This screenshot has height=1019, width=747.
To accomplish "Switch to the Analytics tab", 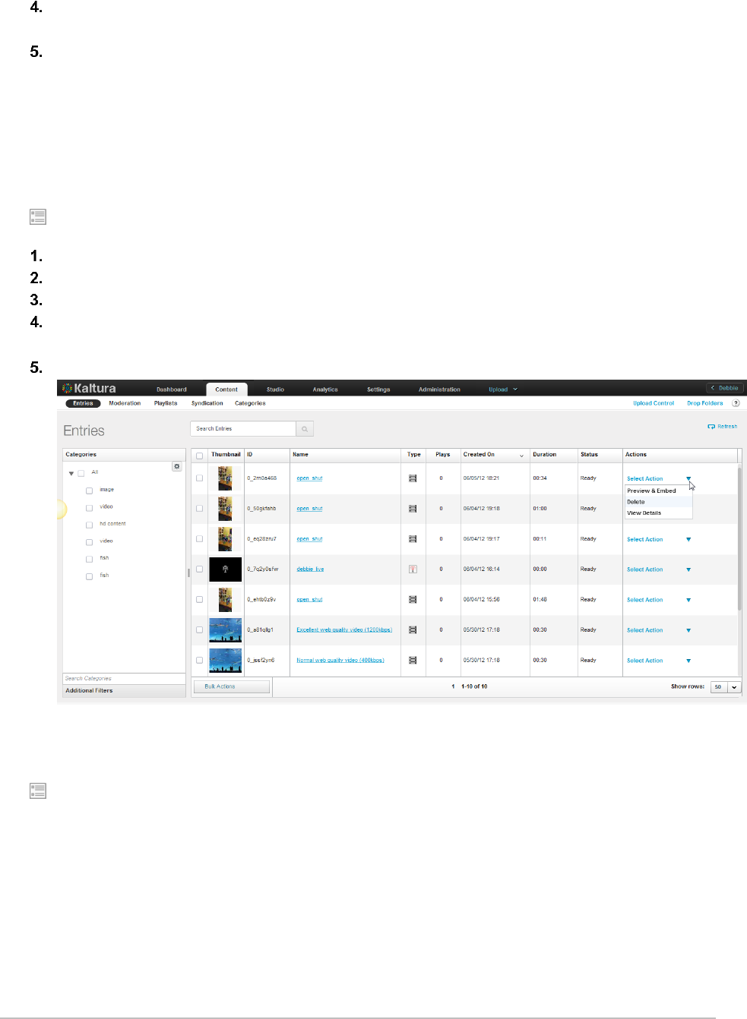I will [x=325, y=390].
